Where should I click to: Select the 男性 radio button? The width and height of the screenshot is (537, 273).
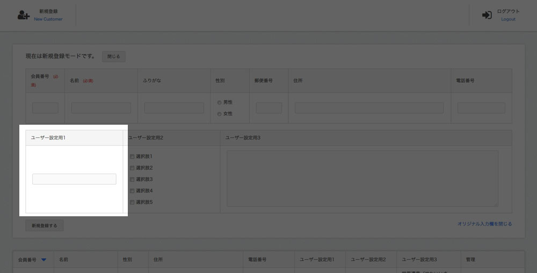pos(219,102)
